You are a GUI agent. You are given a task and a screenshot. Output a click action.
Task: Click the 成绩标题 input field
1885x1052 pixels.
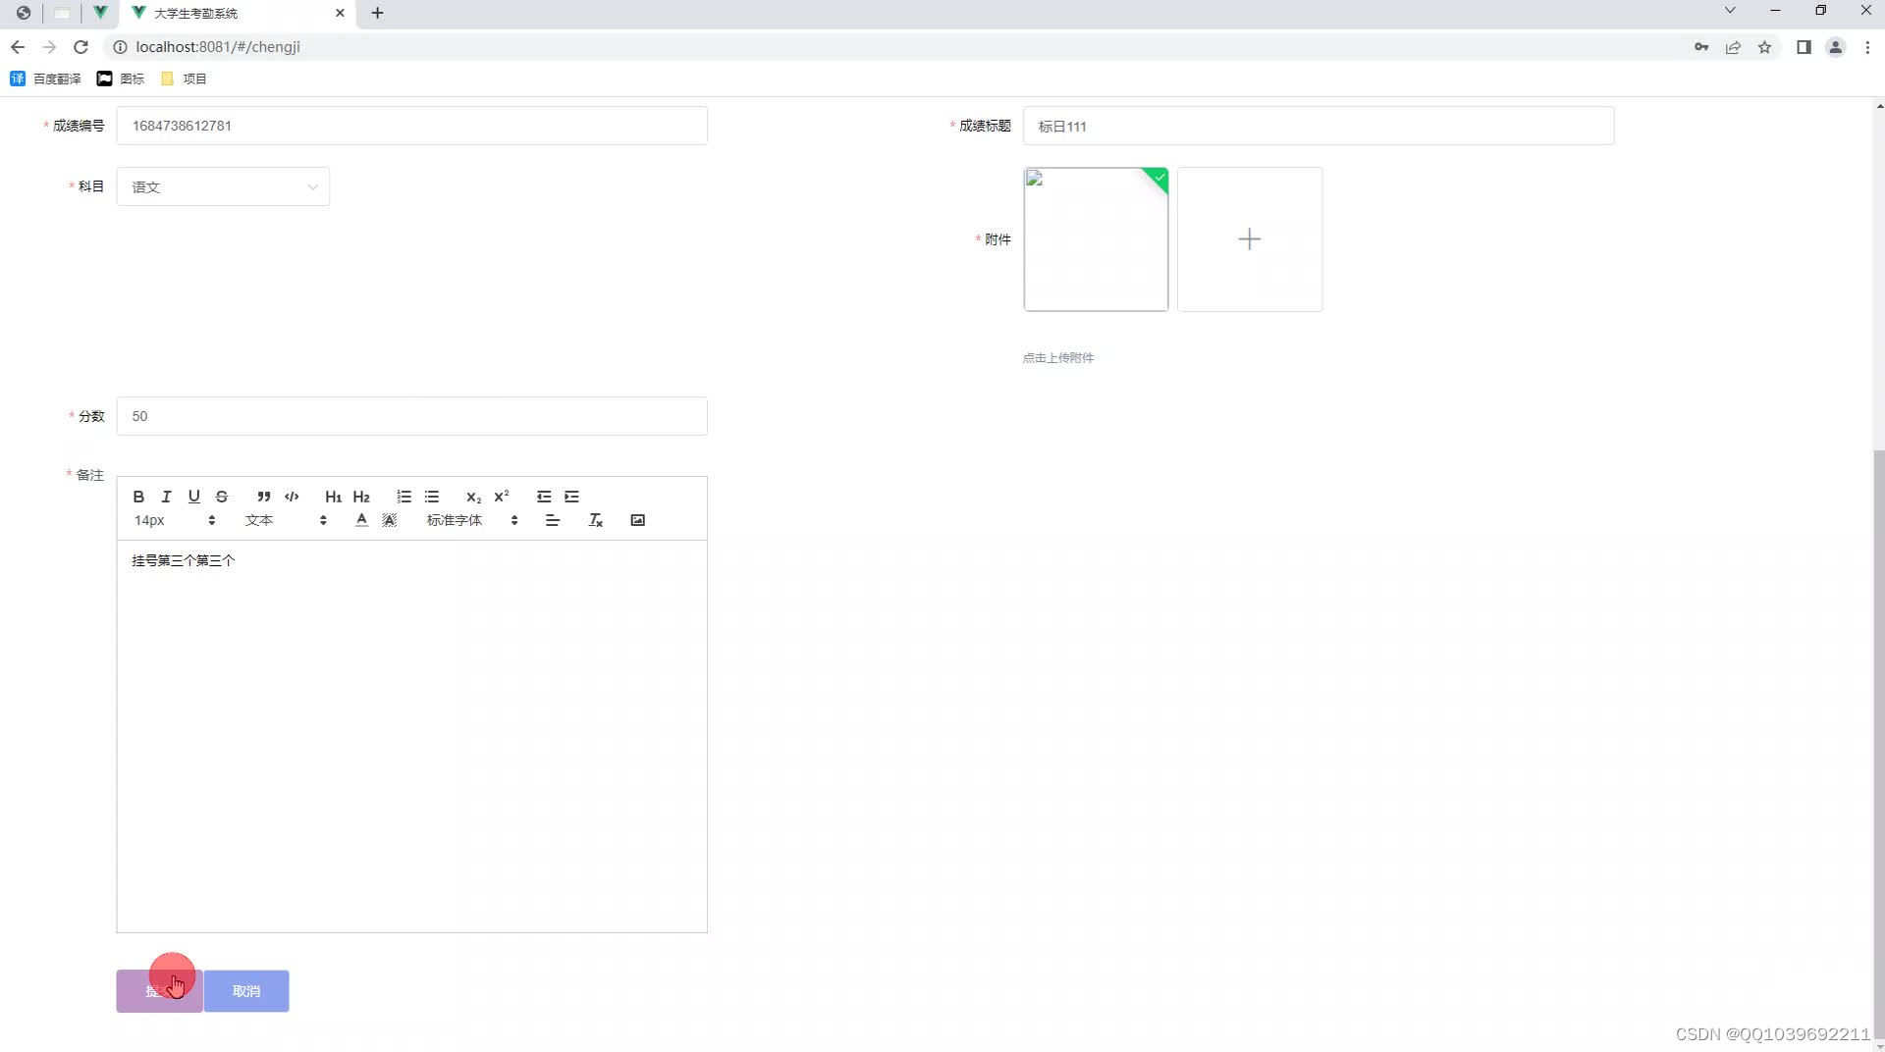[1319, 126]
